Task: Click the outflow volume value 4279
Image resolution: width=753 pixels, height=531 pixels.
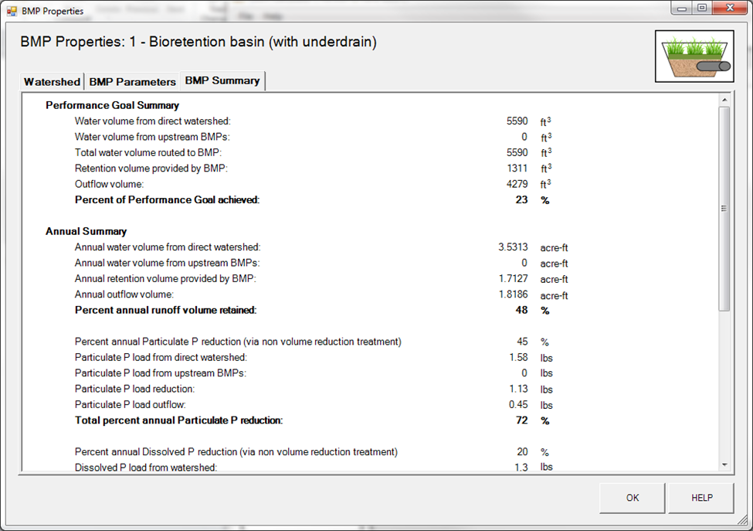Action: click(x=517, y=184)
